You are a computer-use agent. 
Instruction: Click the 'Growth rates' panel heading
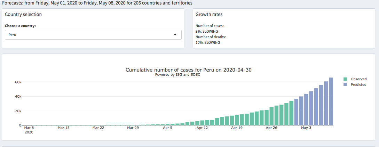coord(209,15)
